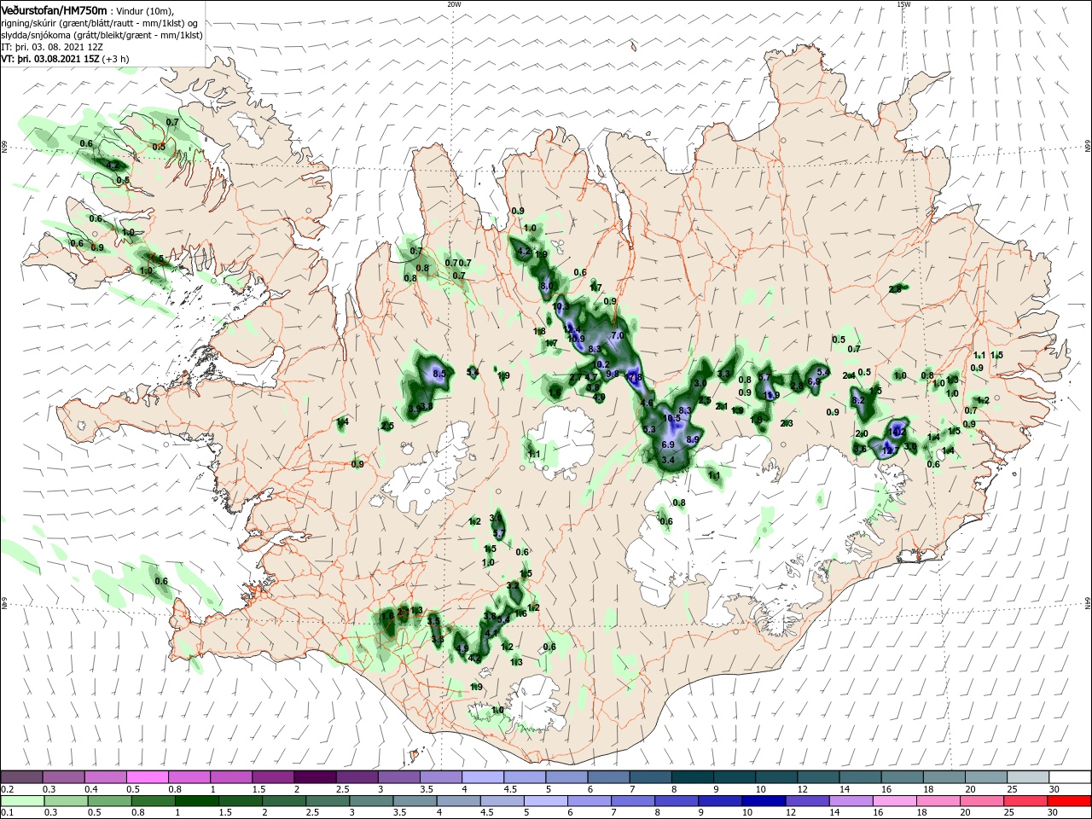Pick the bright red swatch labeled 30 in rain scale
The image size is (1092, 819).
point(1070,801)
